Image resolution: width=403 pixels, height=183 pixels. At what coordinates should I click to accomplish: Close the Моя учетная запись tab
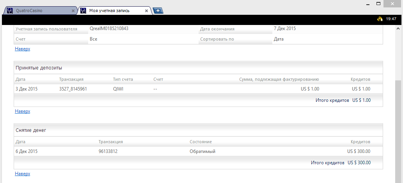coord(147,11)
